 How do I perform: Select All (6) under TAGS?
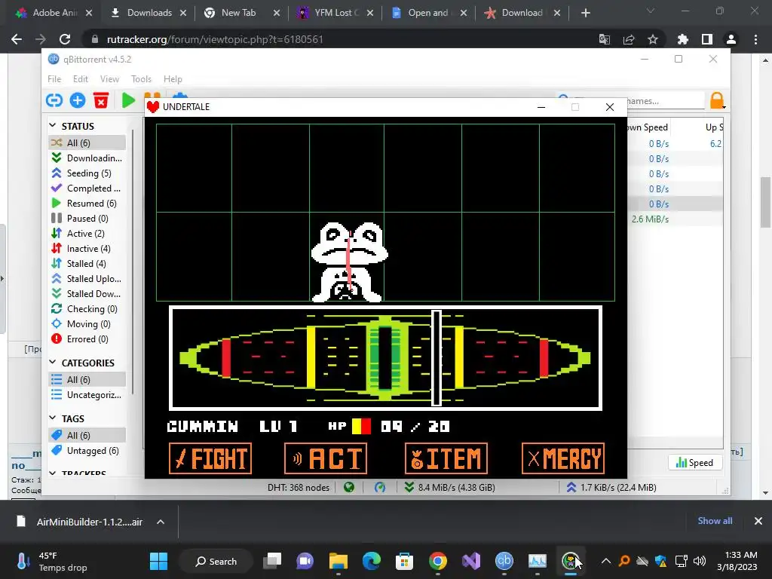pyautogui.click(x=87, y=436)
